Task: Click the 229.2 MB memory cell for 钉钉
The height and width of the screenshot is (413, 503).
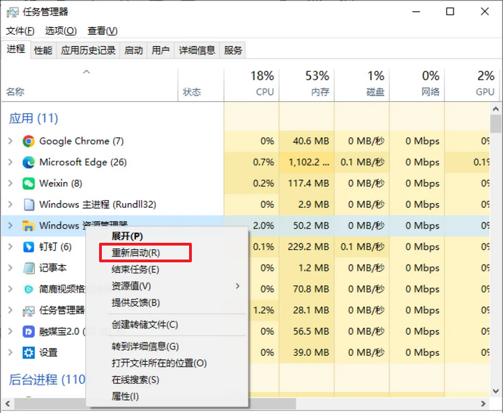Action: coord(308,247)
